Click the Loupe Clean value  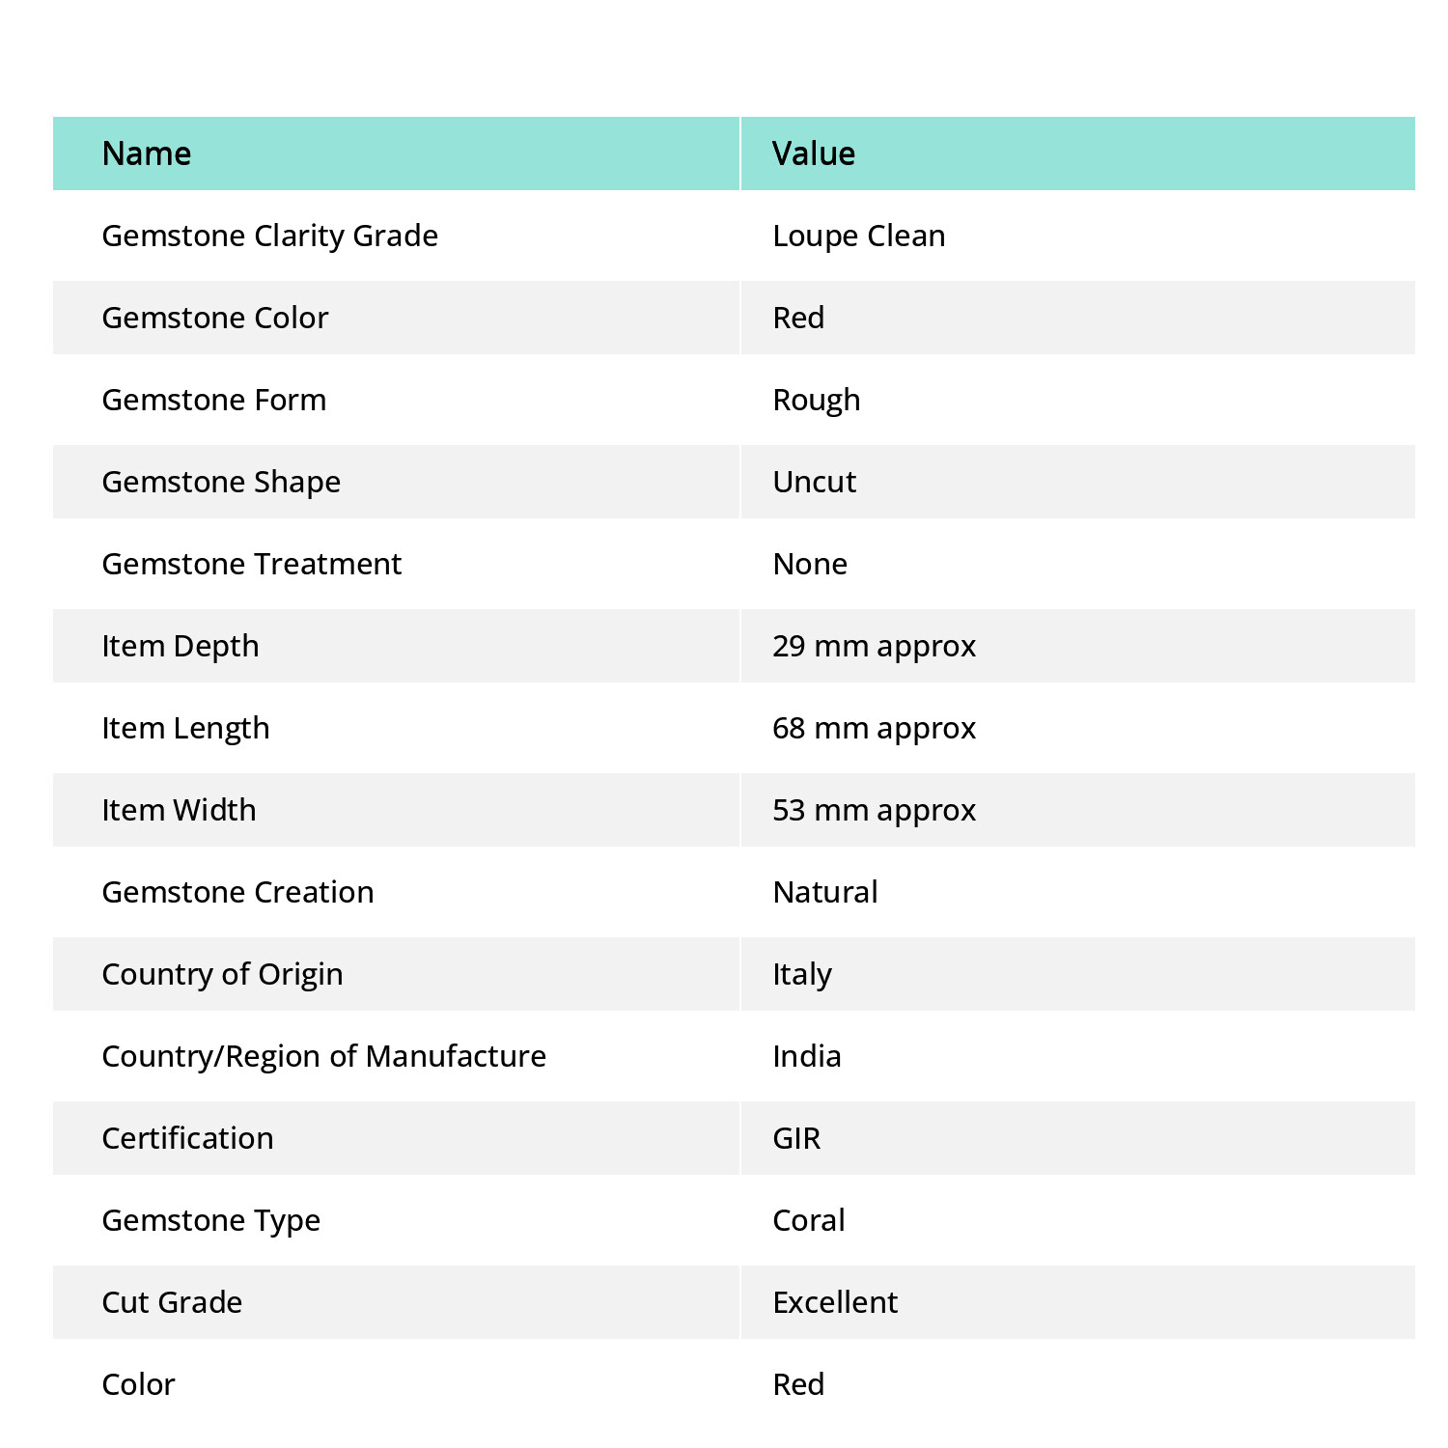coord(859,237)
